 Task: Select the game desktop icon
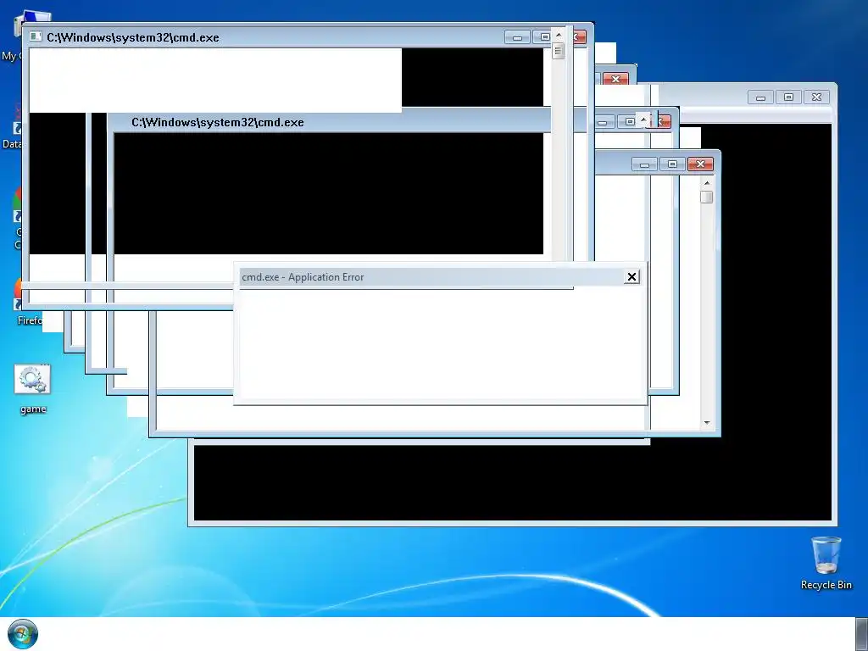[33, 389]
